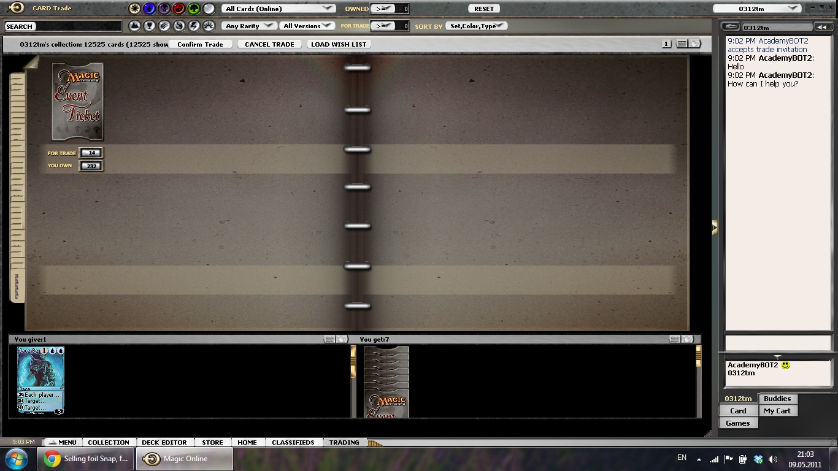Open the Any Rarity dropdown
The image size is (838, 471).
[249, 26]
